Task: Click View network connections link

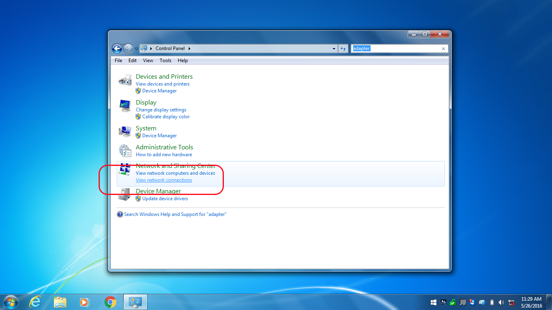Action: 164,180
